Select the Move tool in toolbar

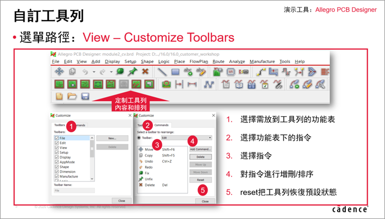(x=59, y=72)
